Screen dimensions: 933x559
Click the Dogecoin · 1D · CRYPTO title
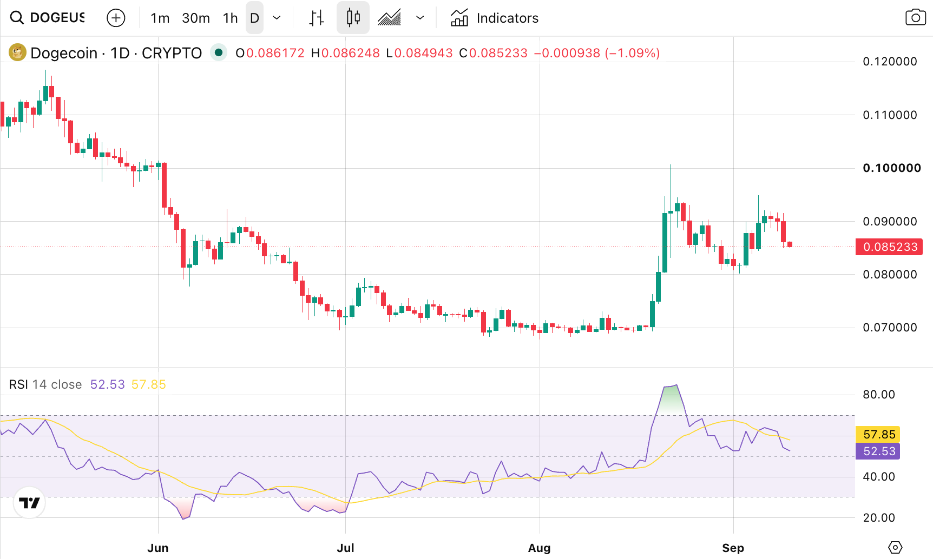[x=116, y=53]
